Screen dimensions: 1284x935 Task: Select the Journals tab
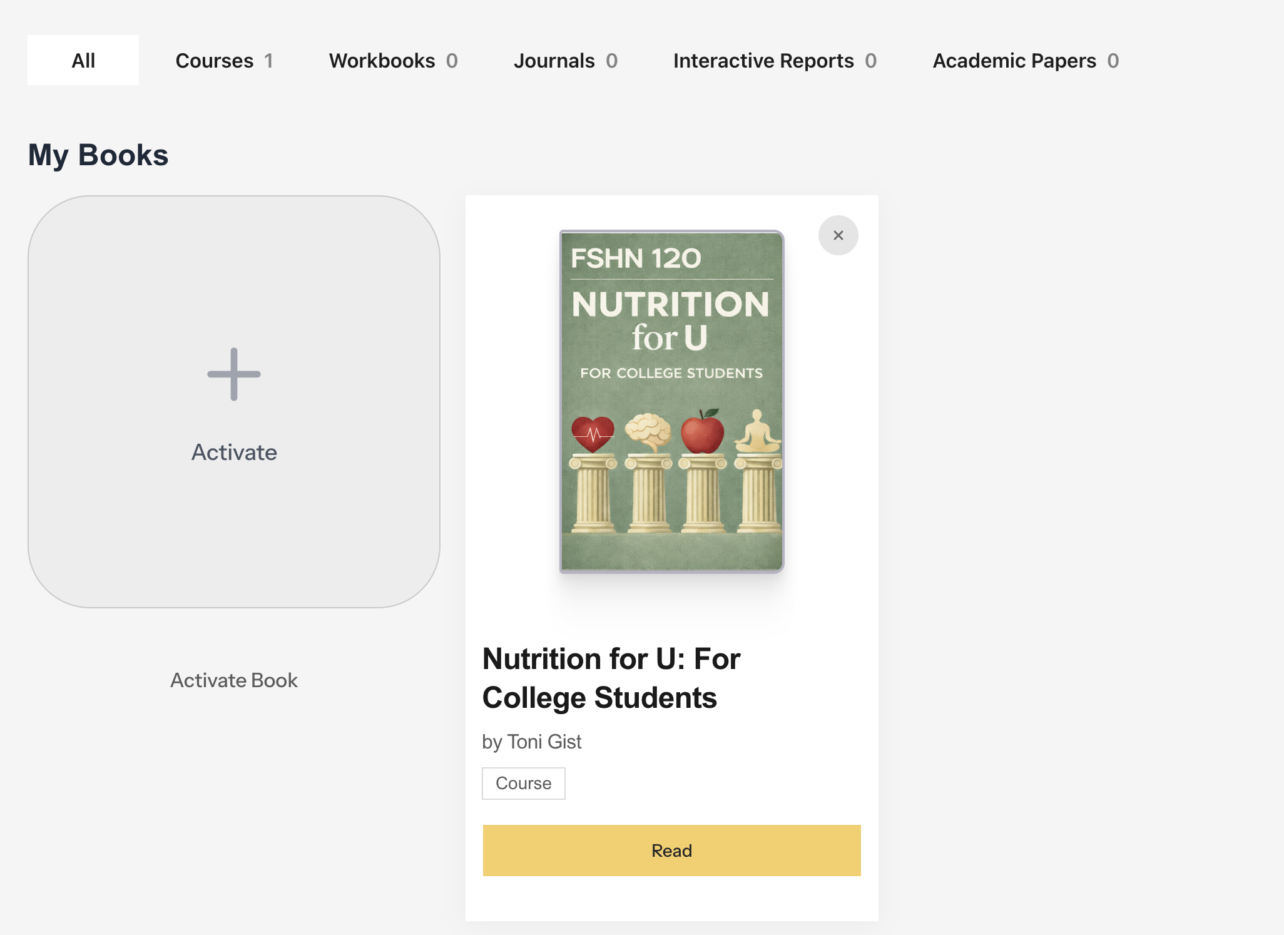(553, 60)
